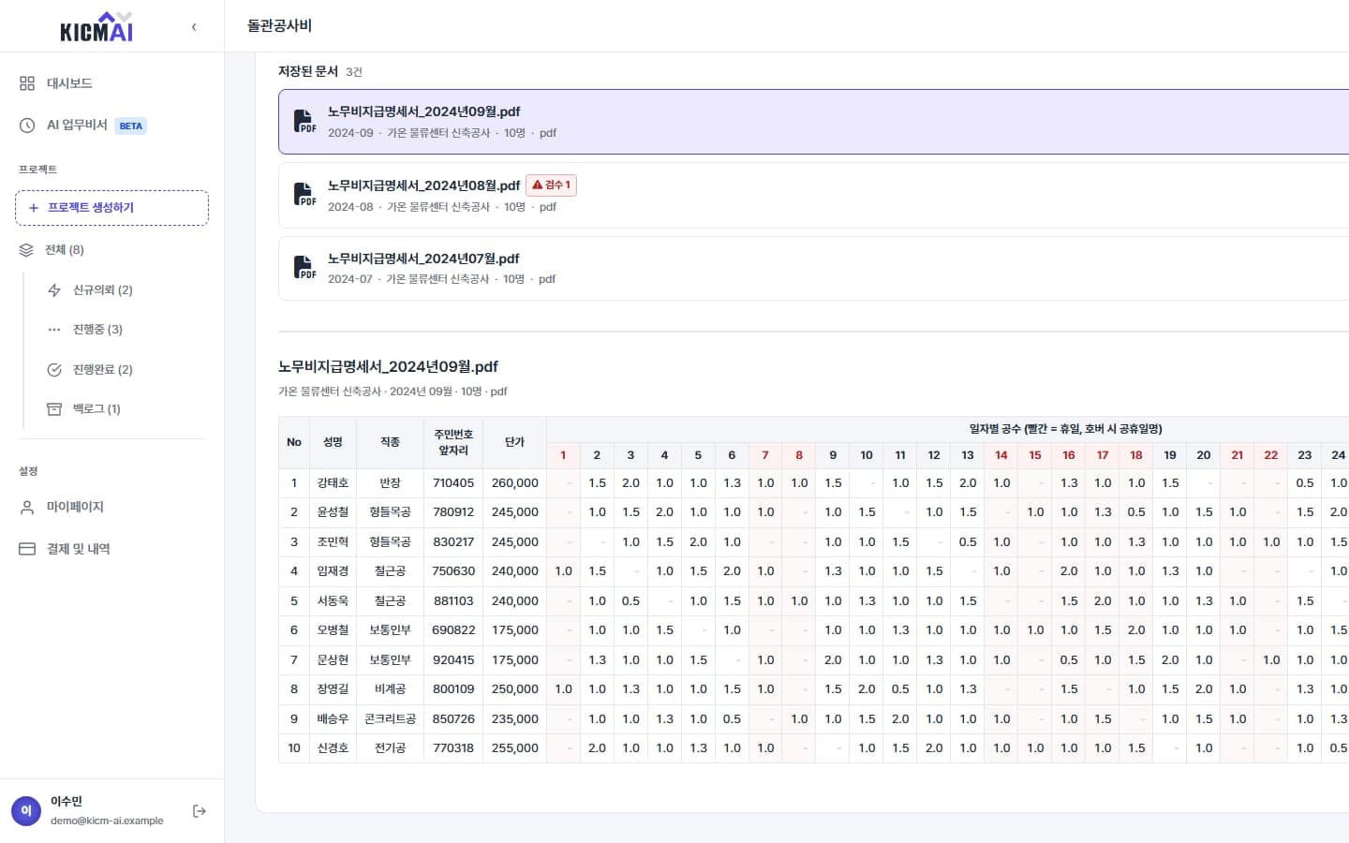
Task: Click PDF icon of 2024년07월 document
Action: click(x=304, y=268)
